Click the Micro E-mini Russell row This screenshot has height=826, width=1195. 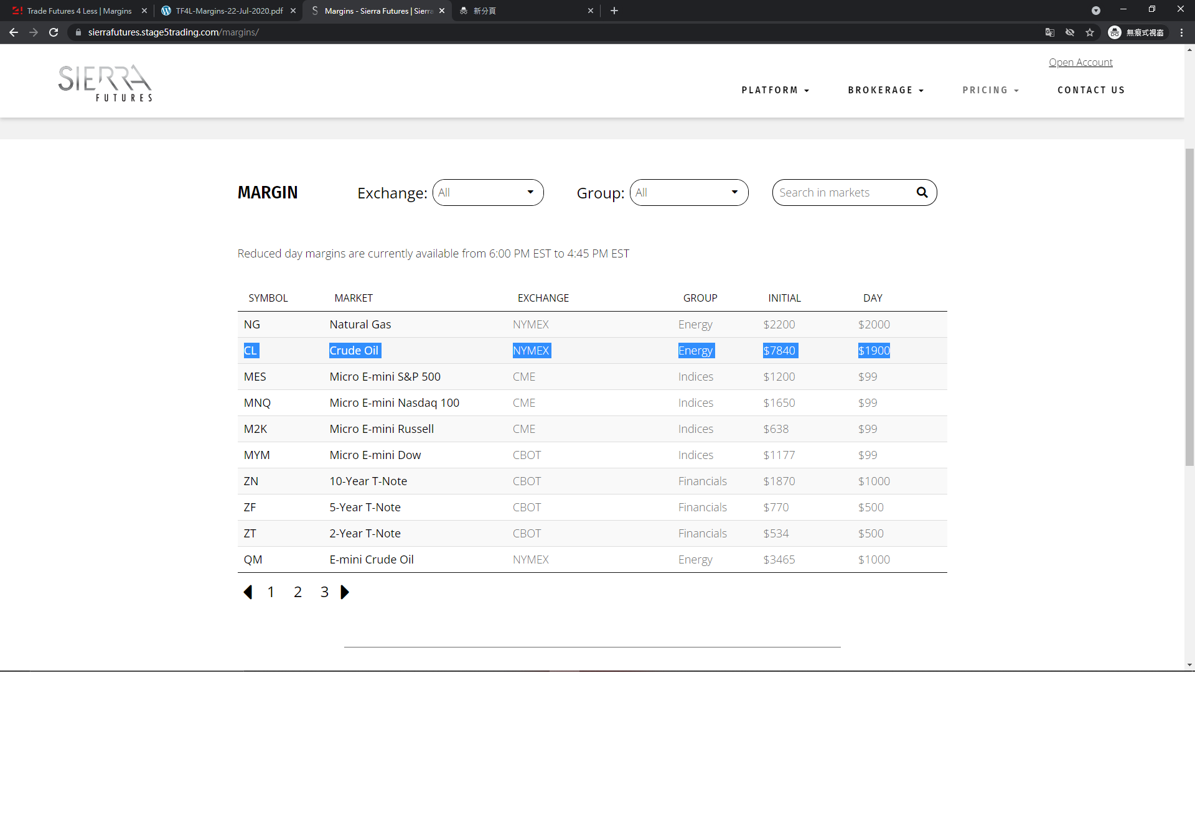[x=593, y=429]
